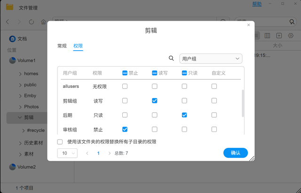
Task: Open the settings gear icon at top right
Action: coord(291,36)
